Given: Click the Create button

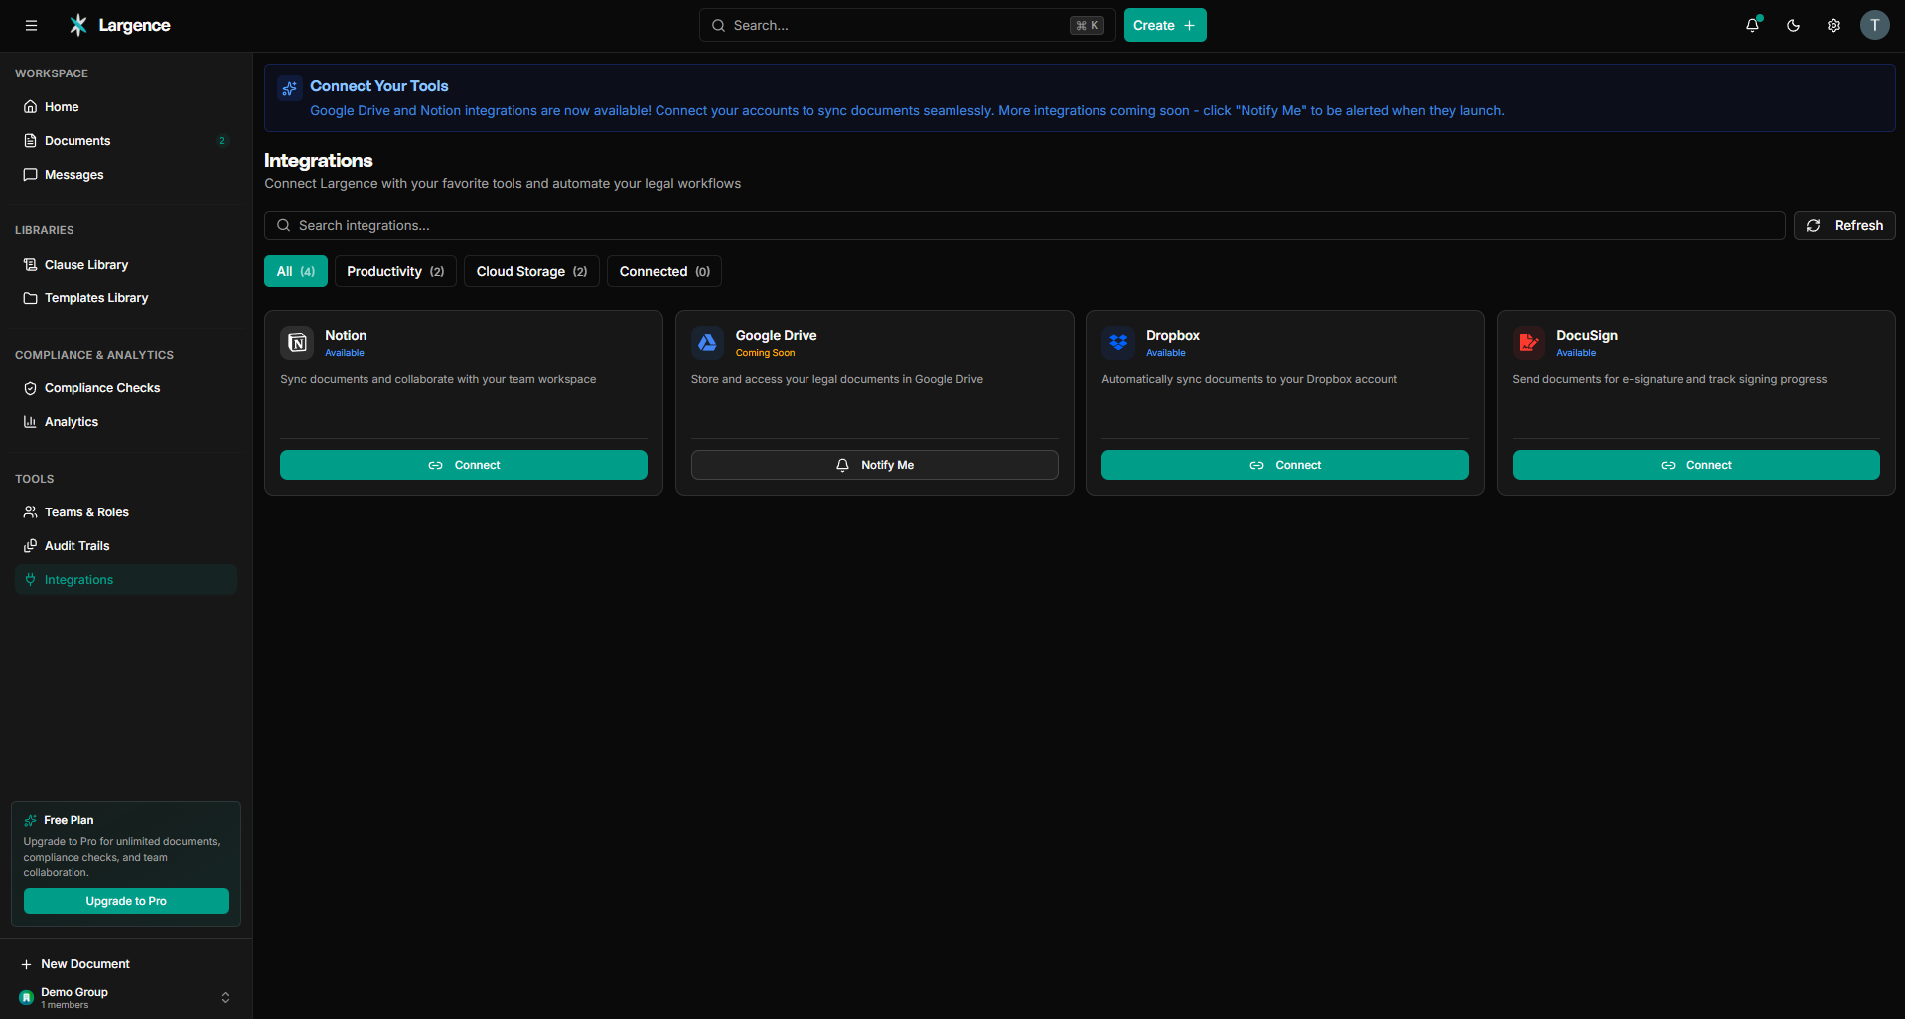Looking at the screenshot, I should [x=1165, y=25].
